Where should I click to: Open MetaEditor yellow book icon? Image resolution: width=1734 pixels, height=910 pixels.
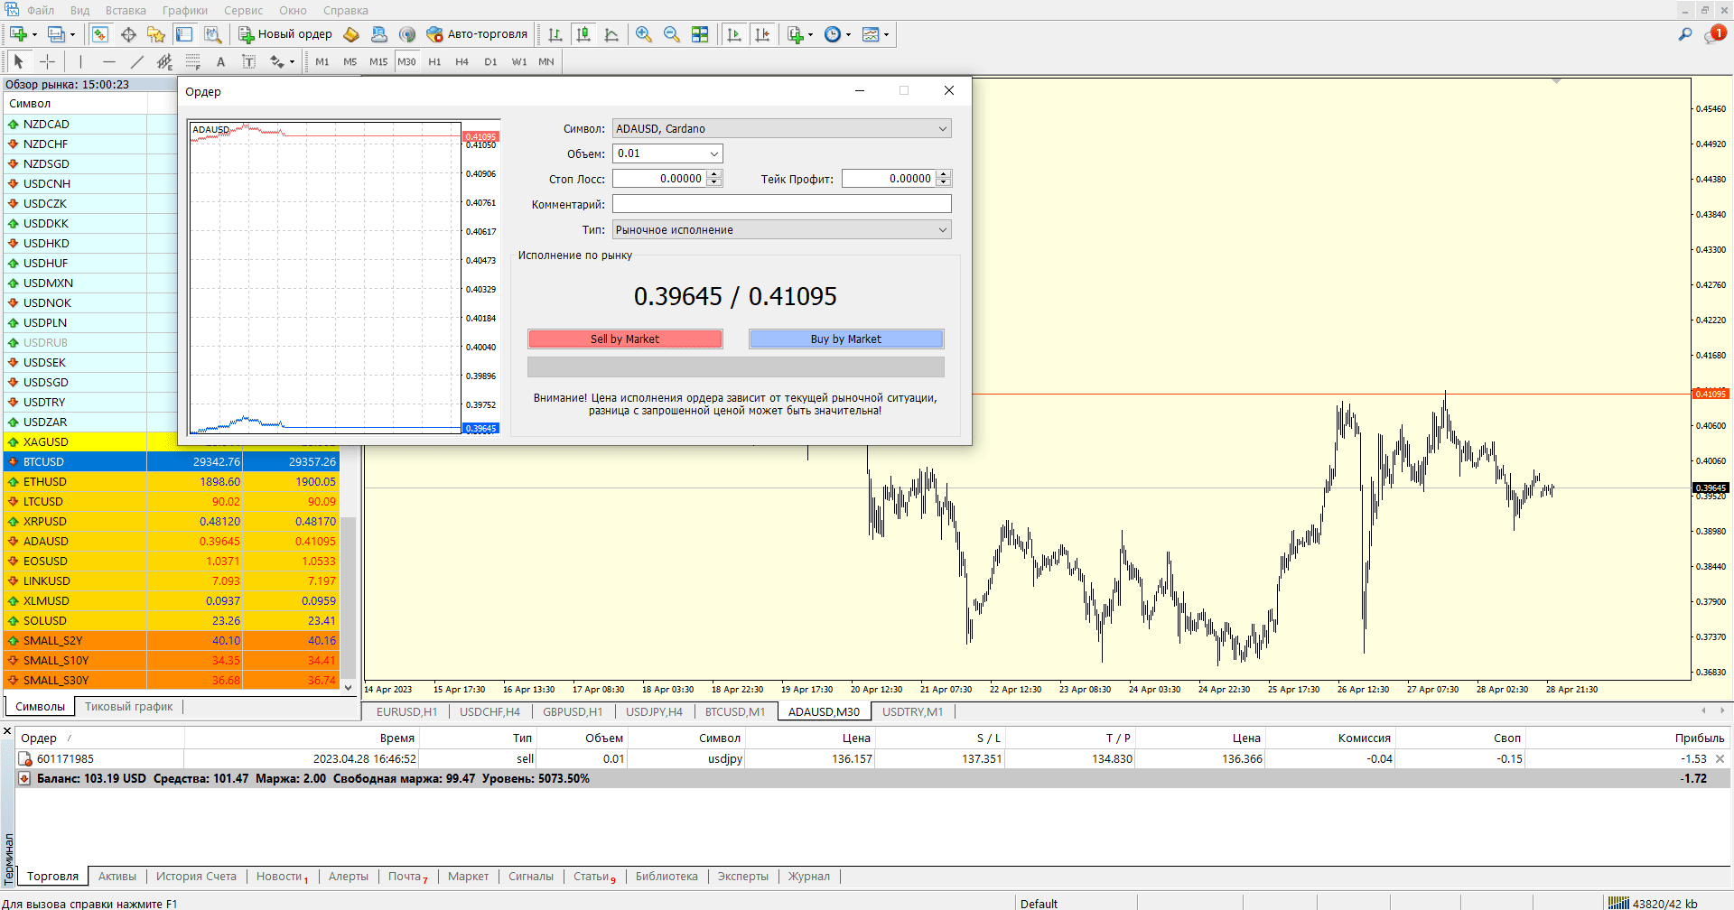tap(351, 34)
